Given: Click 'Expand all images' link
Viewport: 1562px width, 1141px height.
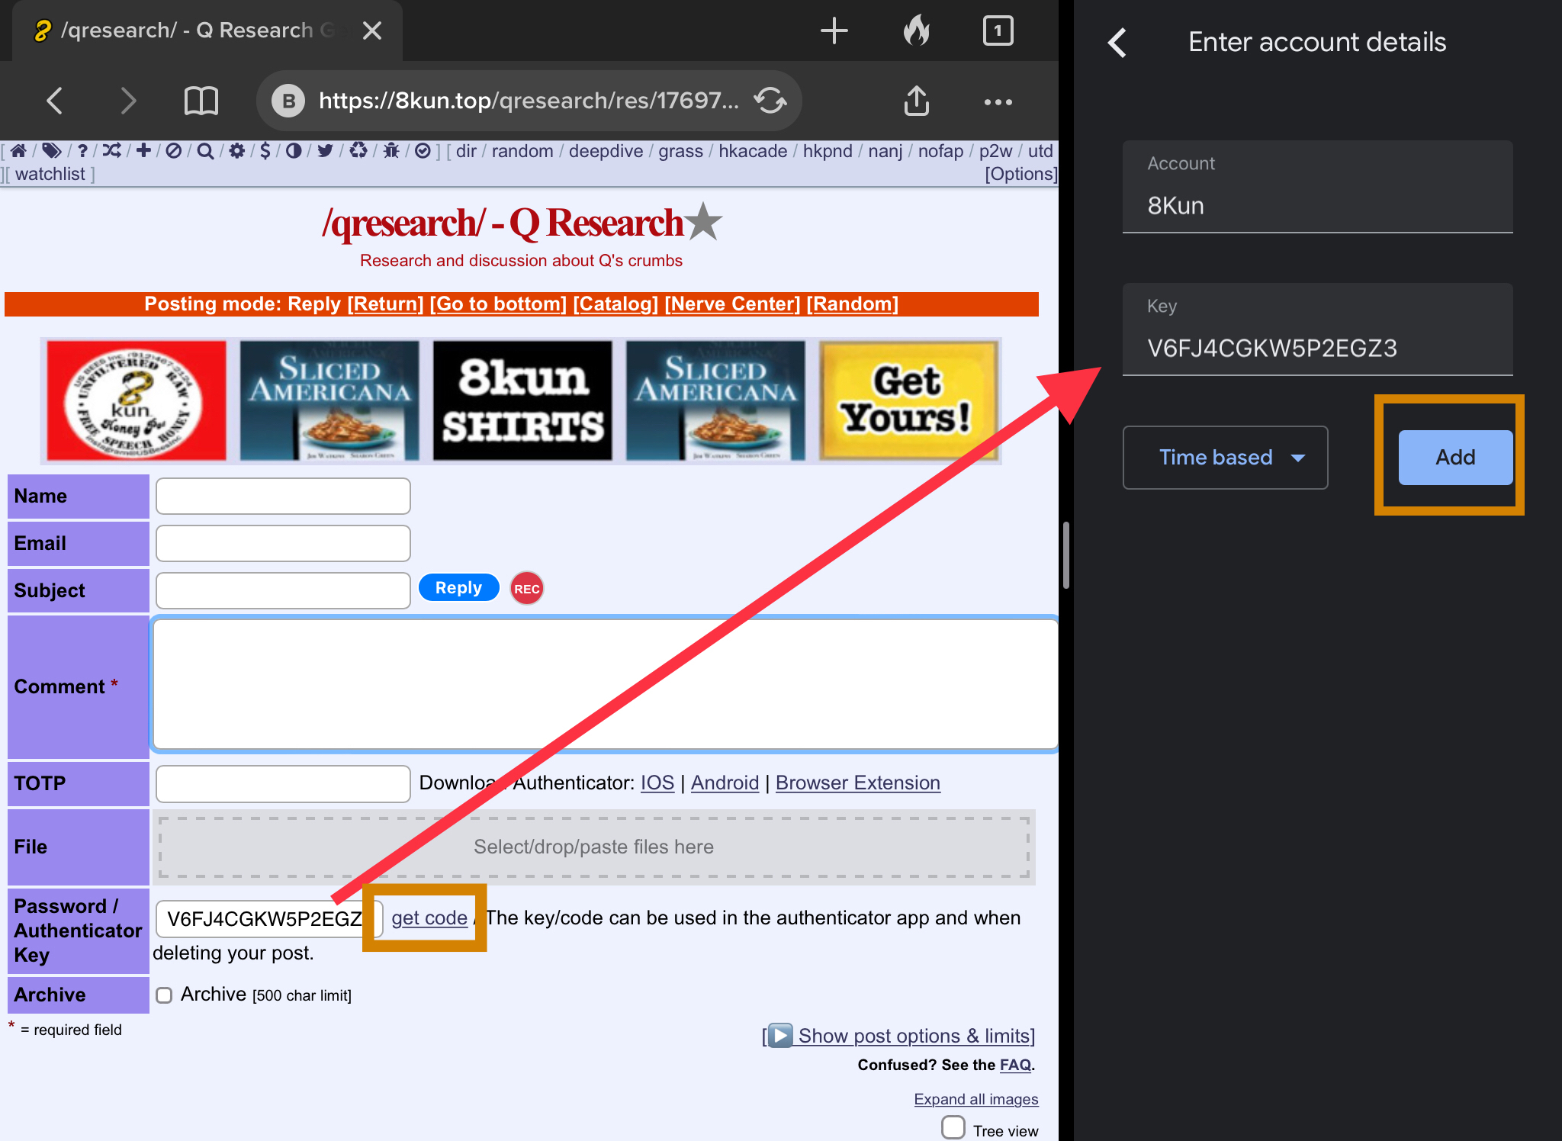Looking at the screenshot, I should pos(976,1099).
